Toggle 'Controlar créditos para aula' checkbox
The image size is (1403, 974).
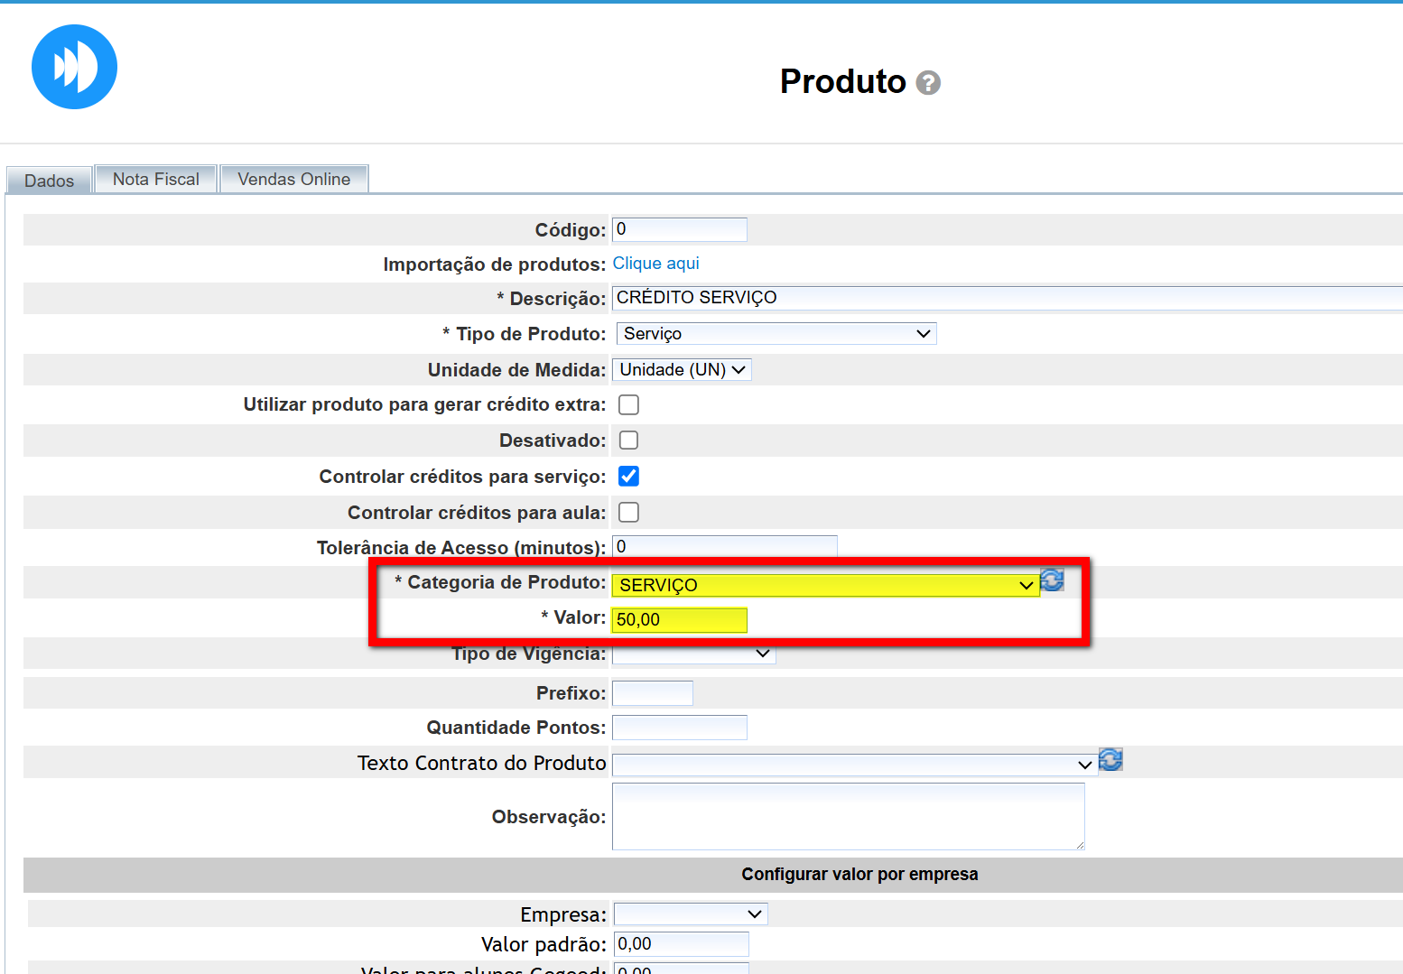[x=628, y=513]
